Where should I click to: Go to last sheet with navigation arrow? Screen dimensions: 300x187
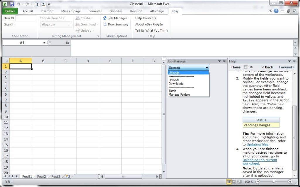point(17,176)
